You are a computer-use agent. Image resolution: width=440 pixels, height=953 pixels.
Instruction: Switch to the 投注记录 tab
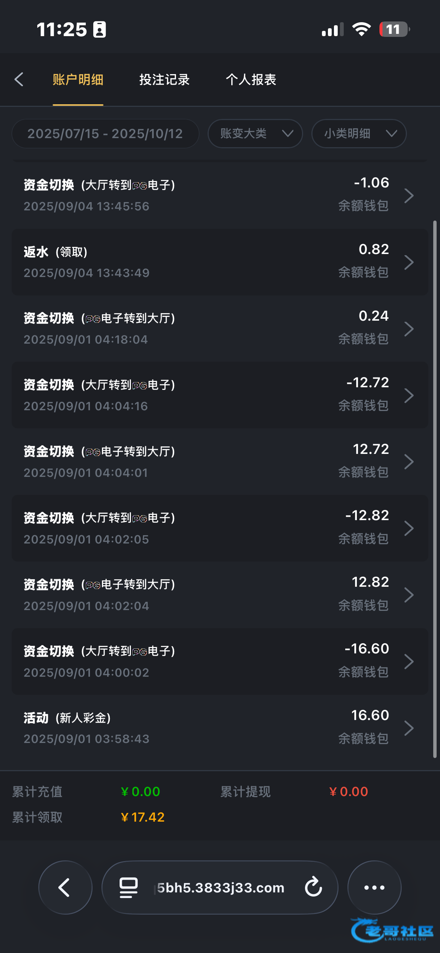coord(164,79)
